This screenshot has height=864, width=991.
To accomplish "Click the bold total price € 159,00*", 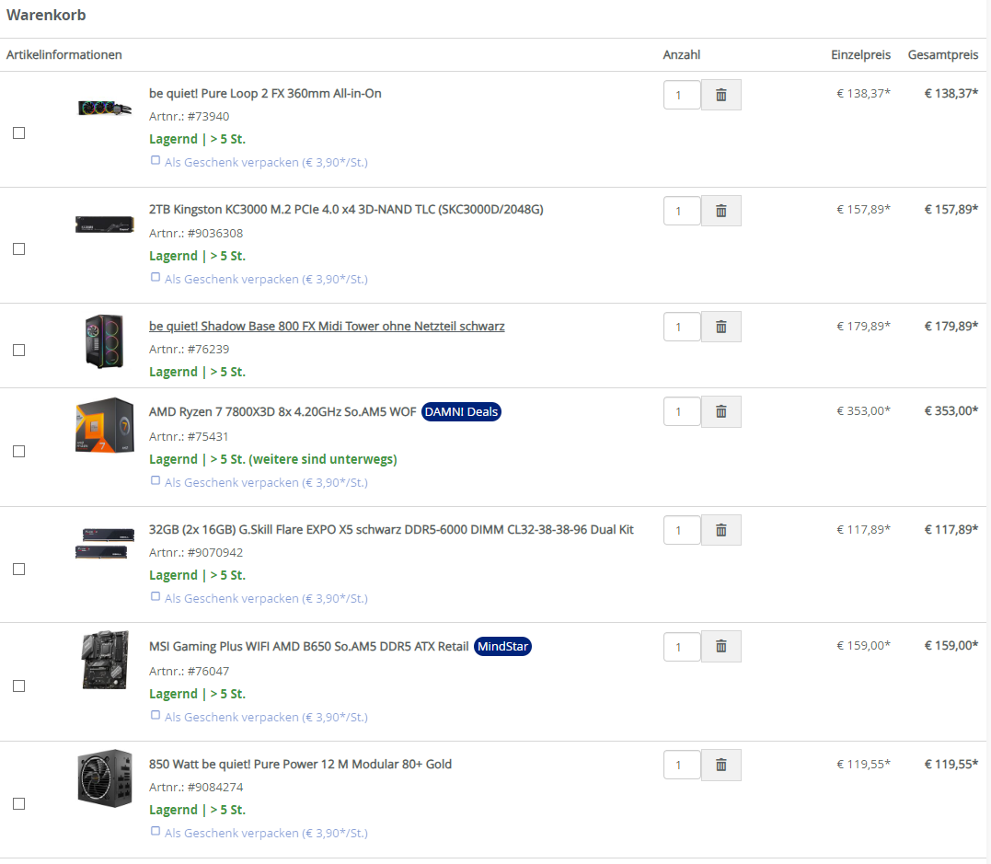I will click(951, 645).
